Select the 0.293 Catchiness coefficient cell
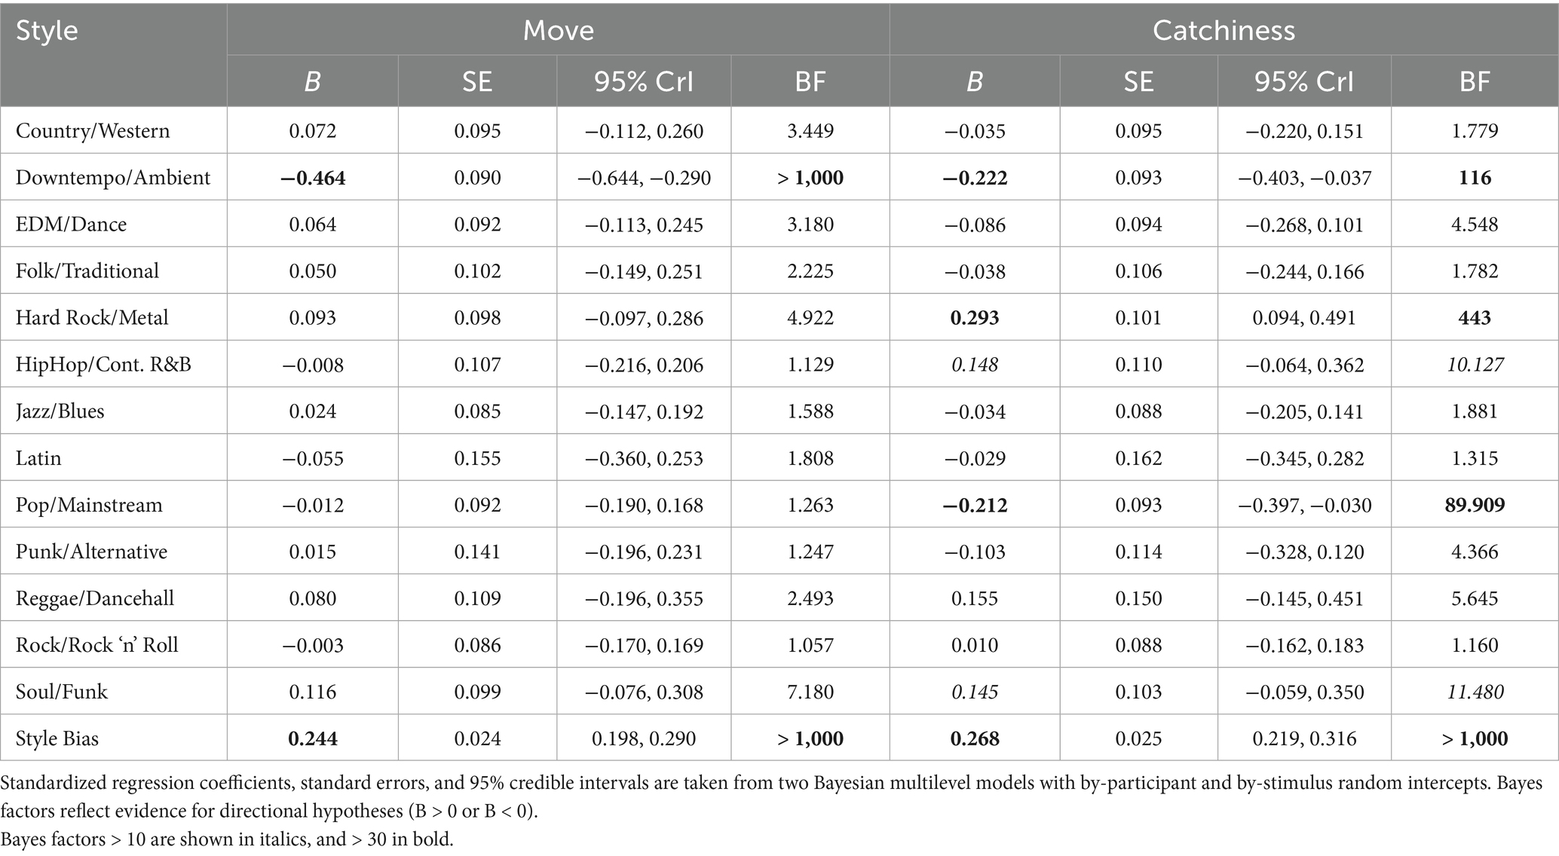The image size is (1559, 856). pyautogui.click(x=974, y=318)
